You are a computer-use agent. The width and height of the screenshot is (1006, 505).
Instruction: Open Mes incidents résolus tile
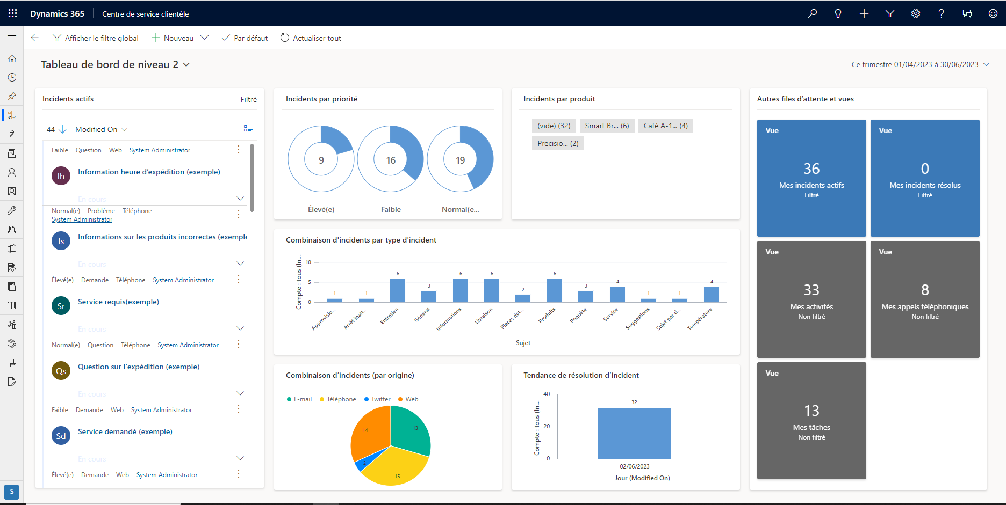click(x=925, y=178)
